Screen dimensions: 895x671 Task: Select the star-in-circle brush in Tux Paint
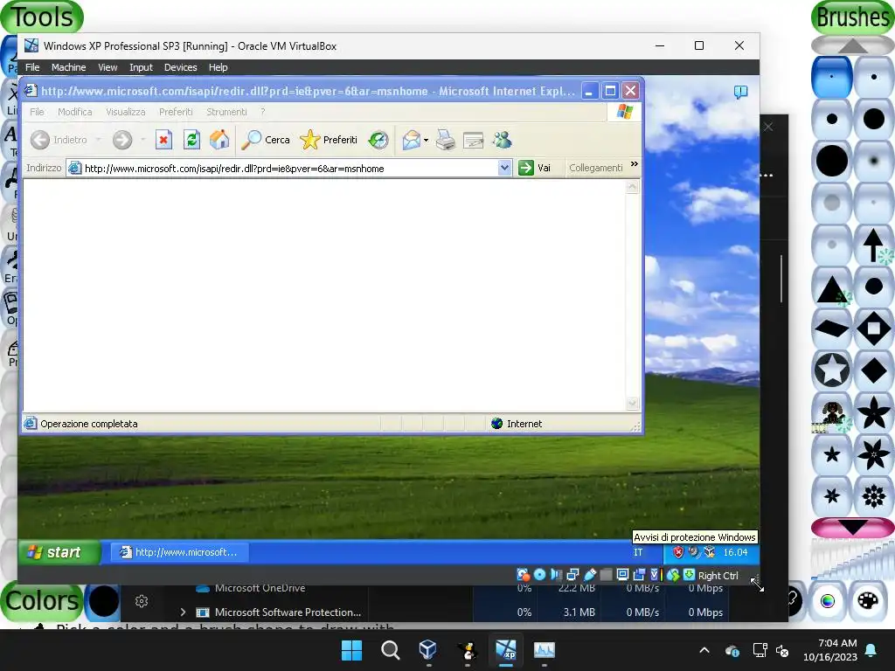832,370
